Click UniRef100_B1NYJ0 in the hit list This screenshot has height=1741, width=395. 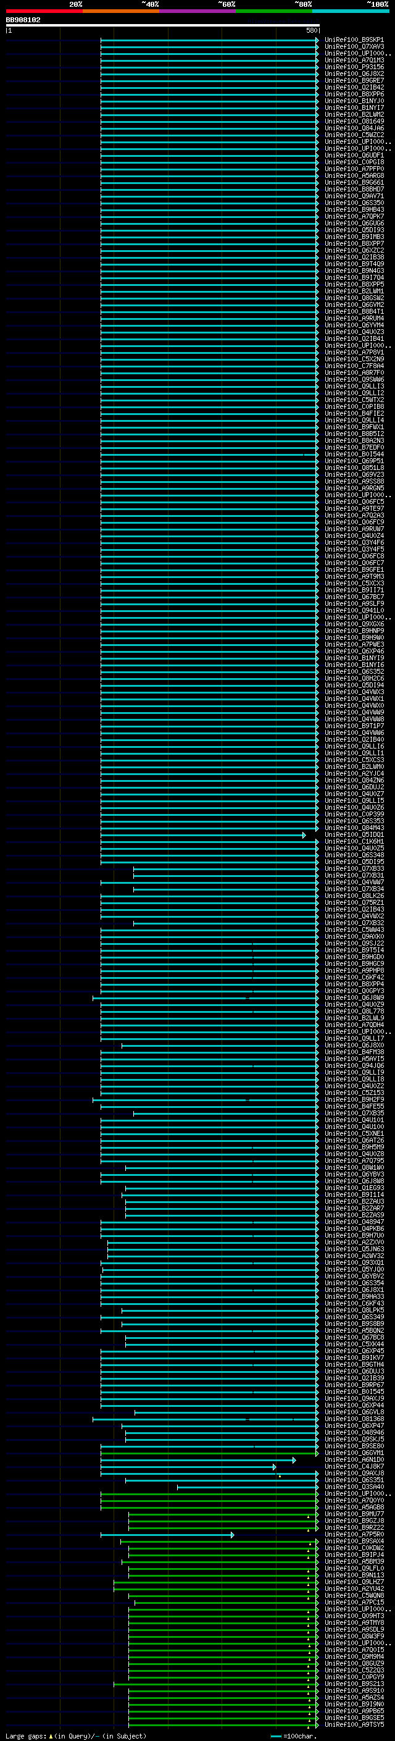click(x=354, y=101)
